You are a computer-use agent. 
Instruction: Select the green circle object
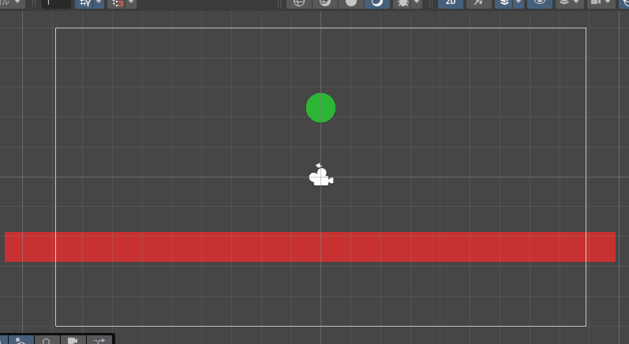(320, 107)
